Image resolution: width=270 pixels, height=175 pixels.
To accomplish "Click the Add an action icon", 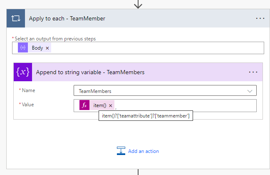I will tap(121, 151).
